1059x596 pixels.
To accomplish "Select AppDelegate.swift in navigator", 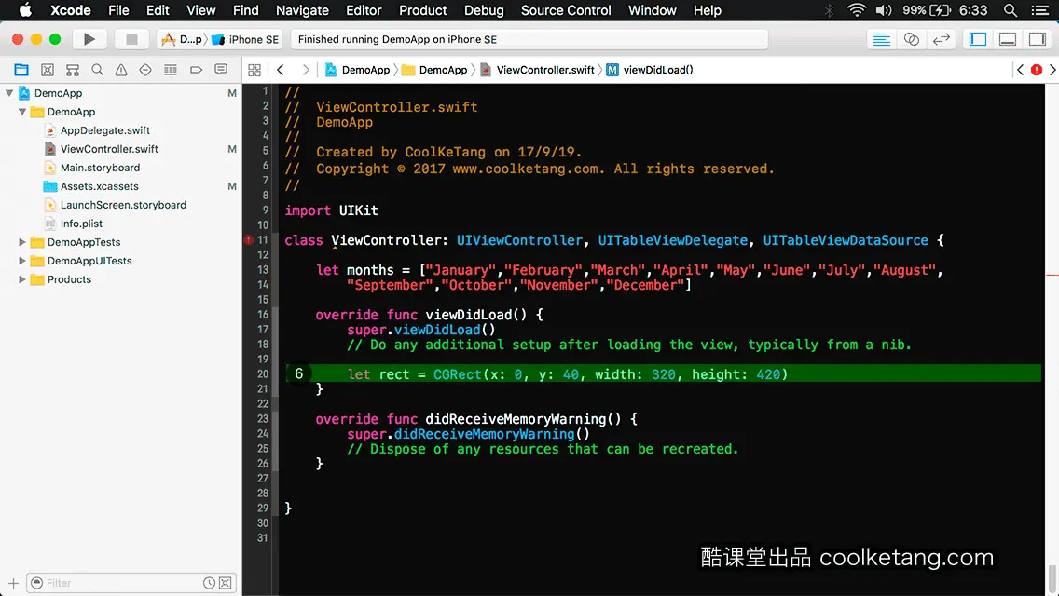I will pos(104,130).
